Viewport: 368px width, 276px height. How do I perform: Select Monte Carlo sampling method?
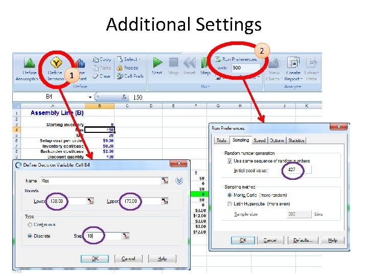pyautogui.click(x=229, y=195)
